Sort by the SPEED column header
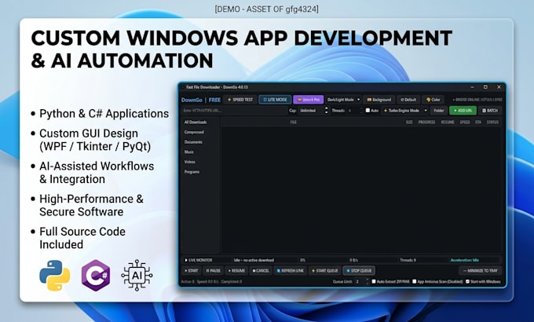534x322 pixels. coord(465,122)
